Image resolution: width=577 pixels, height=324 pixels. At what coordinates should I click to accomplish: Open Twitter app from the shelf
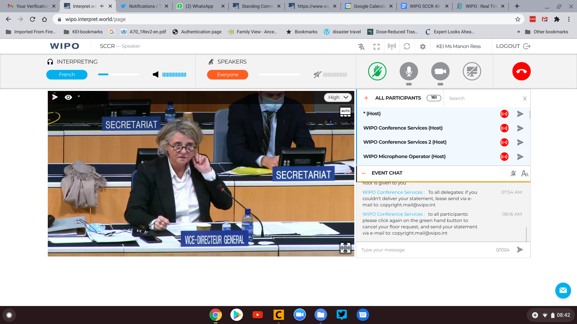(342, 315)
